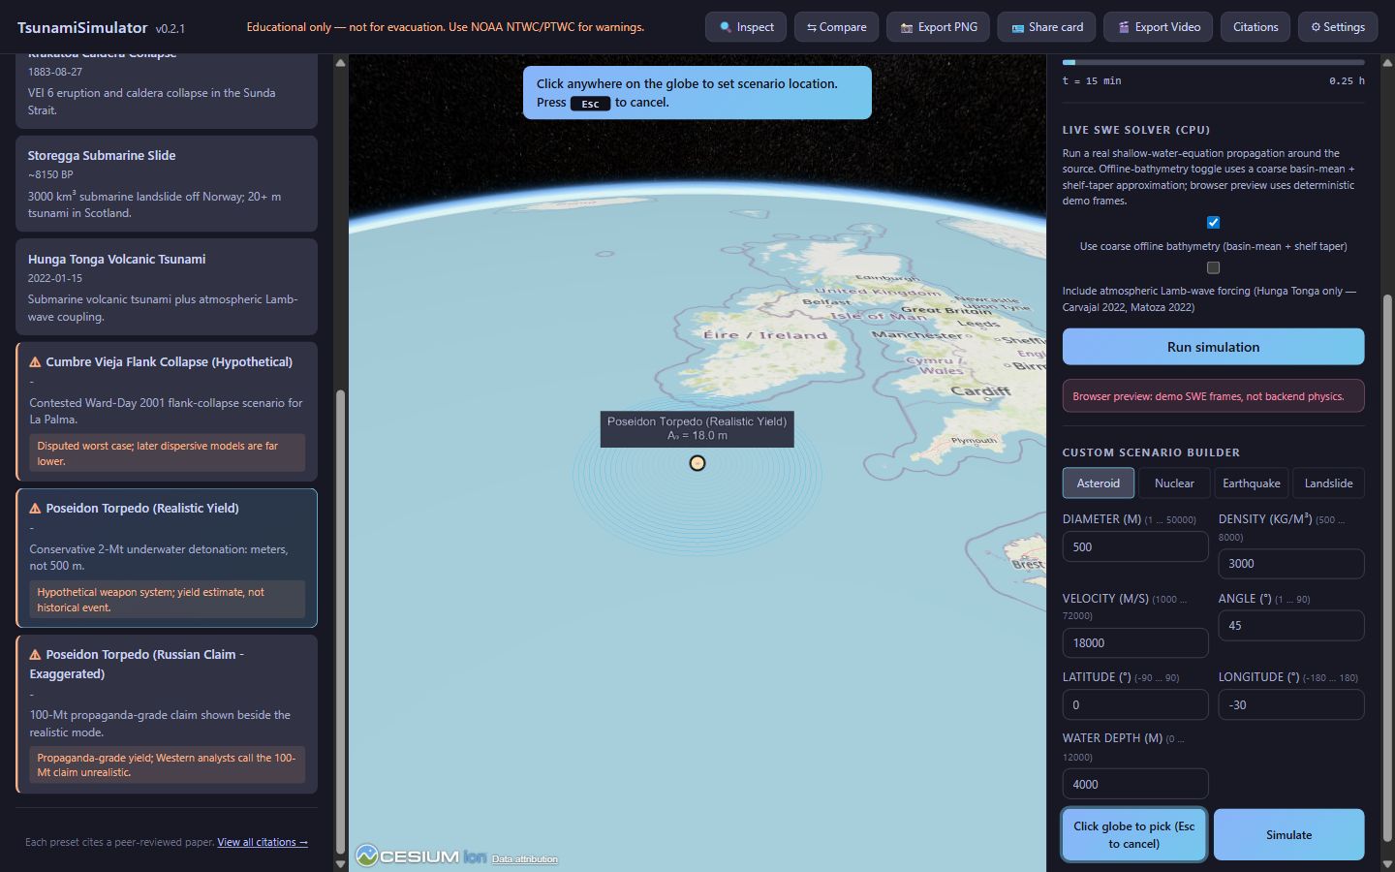Focus the Density input field

pos(1291,564)
